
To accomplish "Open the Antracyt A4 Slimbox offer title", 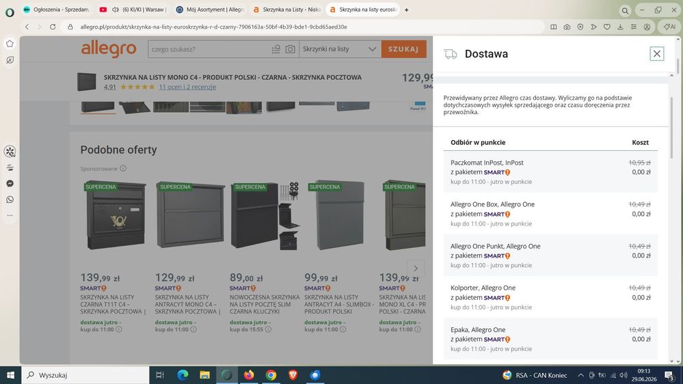I will point(339,304).
